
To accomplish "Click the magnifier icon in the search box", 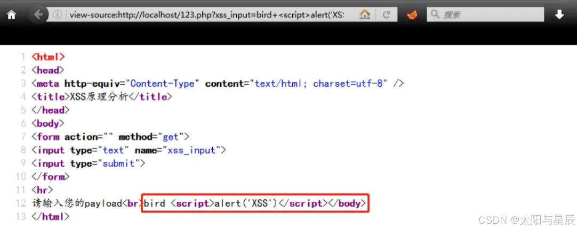I will tap(435, 14).
